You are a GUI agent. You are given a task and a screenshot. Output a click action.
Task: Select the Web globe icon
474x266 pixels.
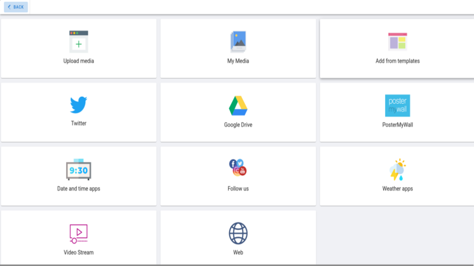[x=238, y=234]
